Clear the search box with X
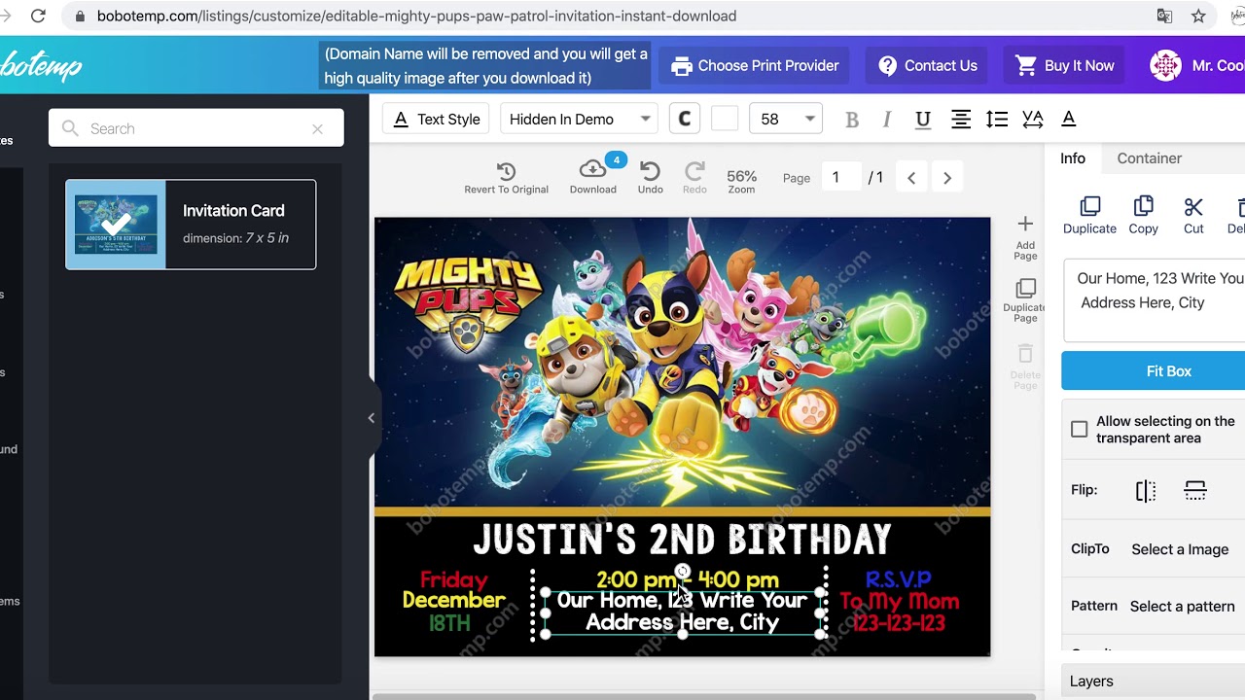1245x700 pixels. [317, 128]
